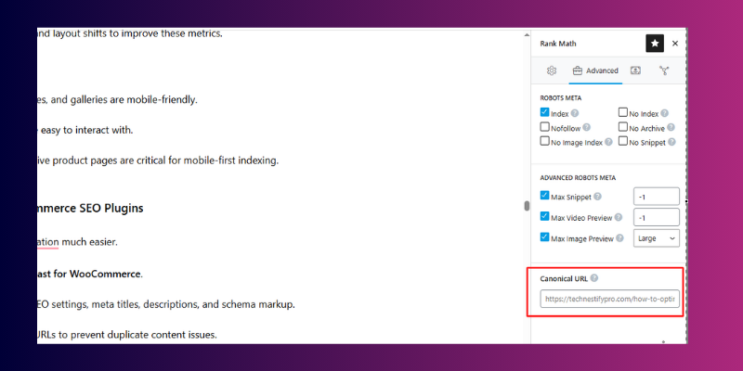This screenshot has width=743, height=371.
Task: Open the Schema tab icon
Action: click(635, 70)
